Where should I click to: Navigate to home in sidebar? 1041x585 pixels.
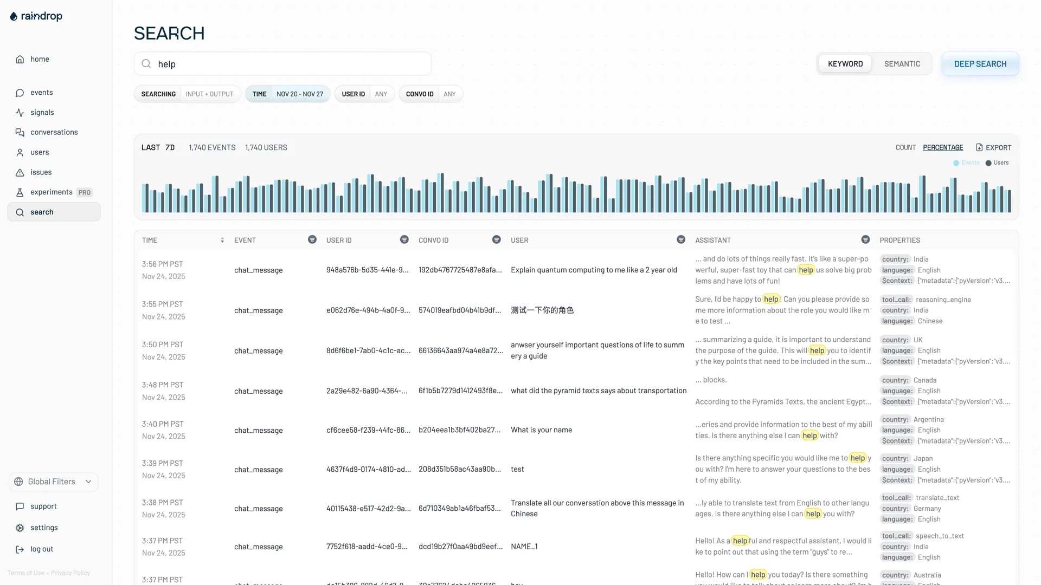click(40, 59)
